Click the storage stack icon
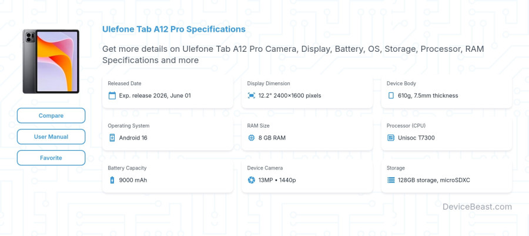Screen dimensions: 529x236 click(x=391, y=180)
